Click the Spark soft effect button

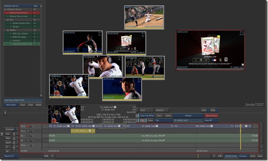[8, 142]
